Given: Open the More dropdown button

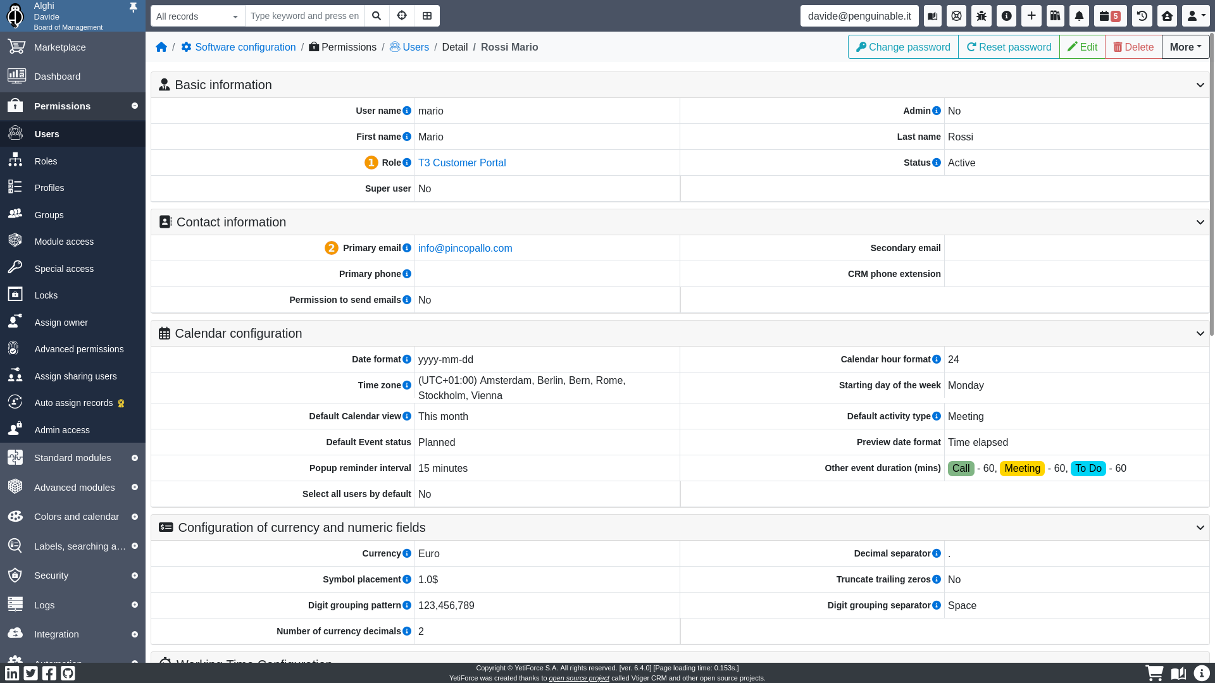Looking at the screenshot, I should click(x=1185, y=47).
